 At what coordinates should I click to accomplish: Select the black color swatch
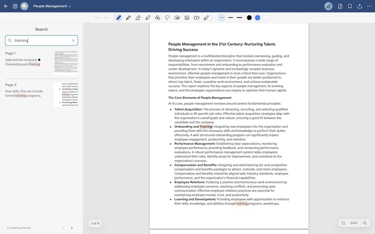pos(249,18)
